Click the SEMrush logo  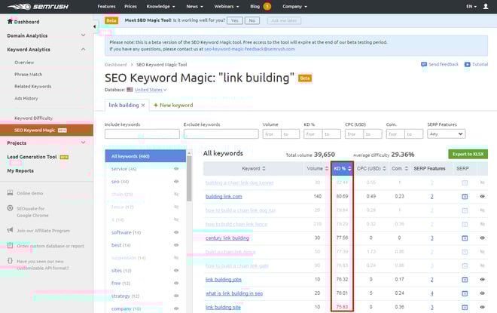pyautogui.click(x=38, y=7)
